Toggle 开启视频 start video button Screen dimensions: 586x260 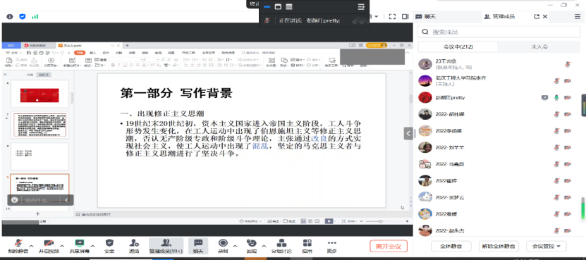point(49,246)
